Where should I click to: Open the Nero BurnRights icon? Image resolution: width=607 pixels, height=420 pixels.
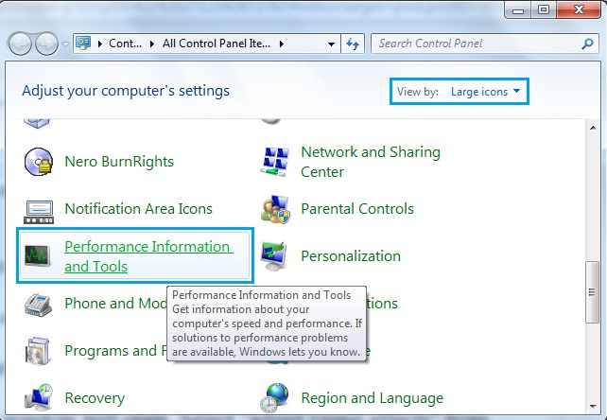click(x=39, y=162)
